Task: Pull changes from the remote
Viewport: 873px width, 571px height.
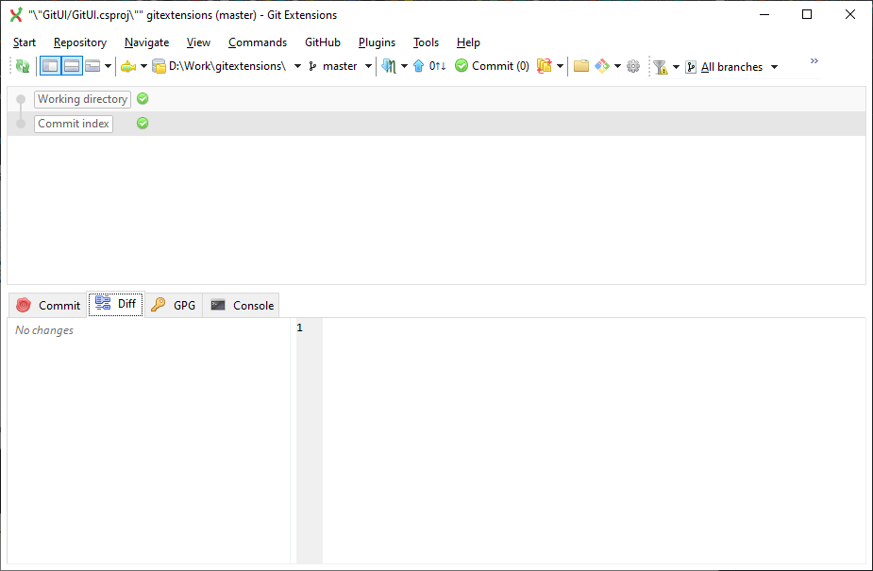Action: [390, 66]
